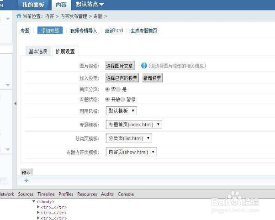Collapse the sidebar with the left arrow handle
The width and height of the screenshot is (275, 220).
tap(16, 103)
